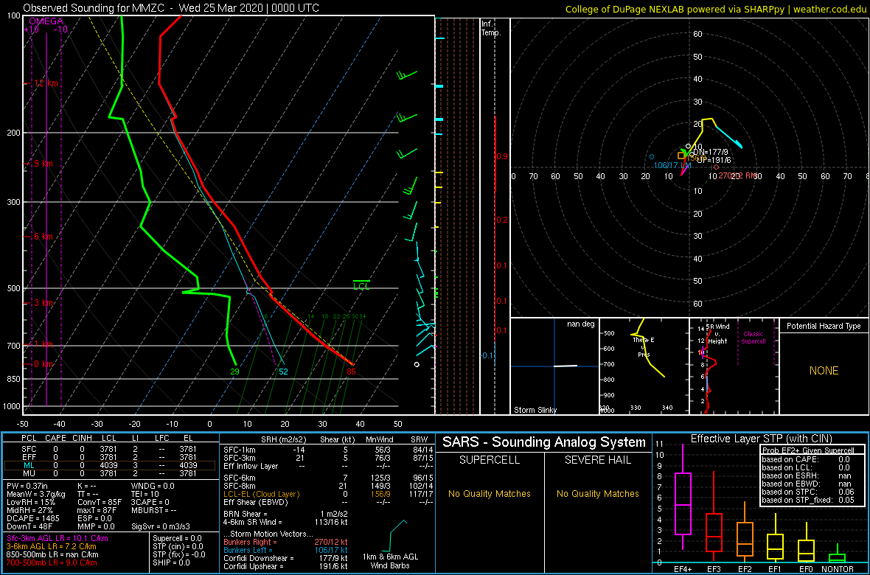
Task: Click the LCL level marker
Action: tap(361, 285)
